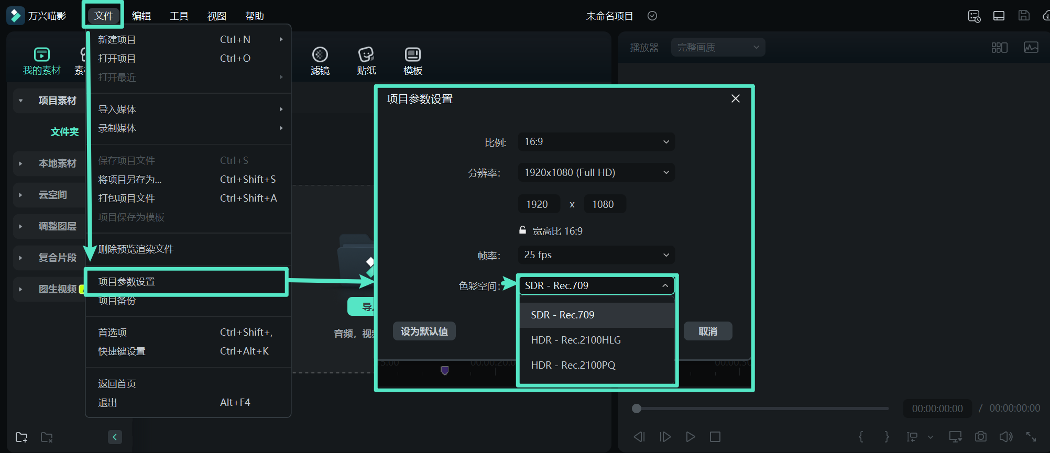Open 快捷键设置 menu entry

189,351
